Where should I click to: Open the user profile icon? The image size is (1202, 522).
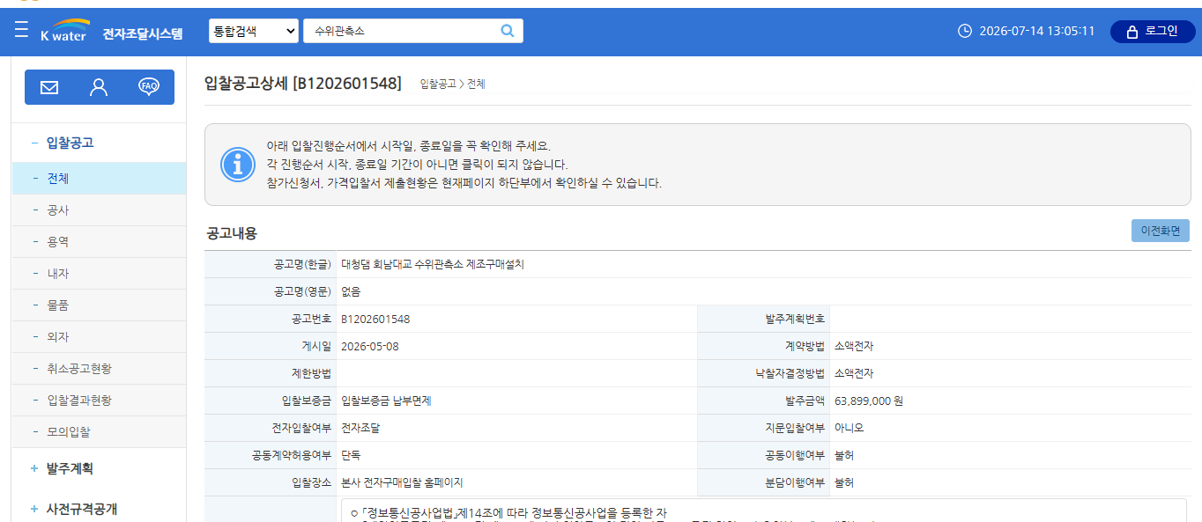coord(99,87)
